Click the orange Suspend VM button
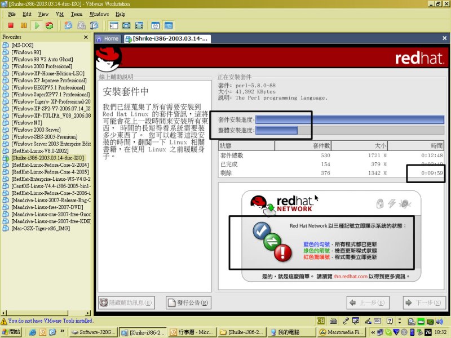This screenshot has width=451, height=338. click(x=24, y=25)
